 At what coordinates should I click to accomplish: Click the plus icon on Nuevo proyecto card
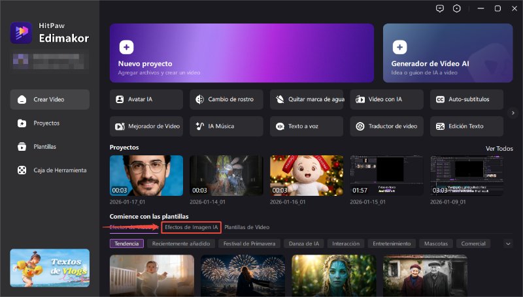126,47
